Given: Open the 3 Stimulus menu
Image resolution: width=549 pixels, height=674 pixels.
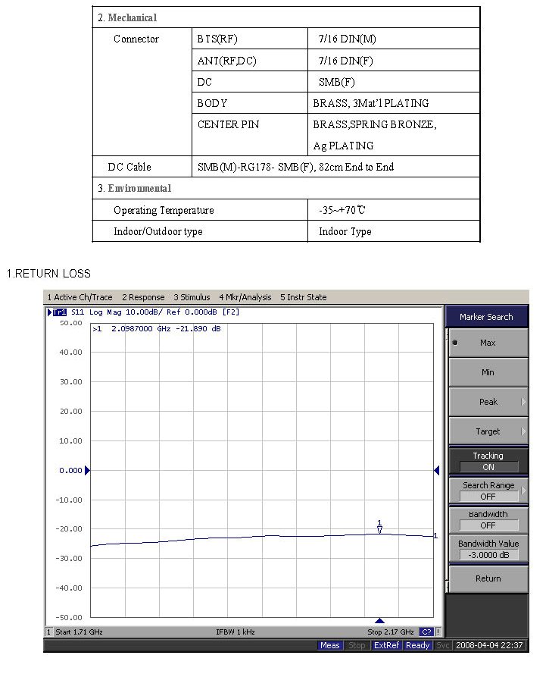Looking at the screenshot, I should point(192,297).
